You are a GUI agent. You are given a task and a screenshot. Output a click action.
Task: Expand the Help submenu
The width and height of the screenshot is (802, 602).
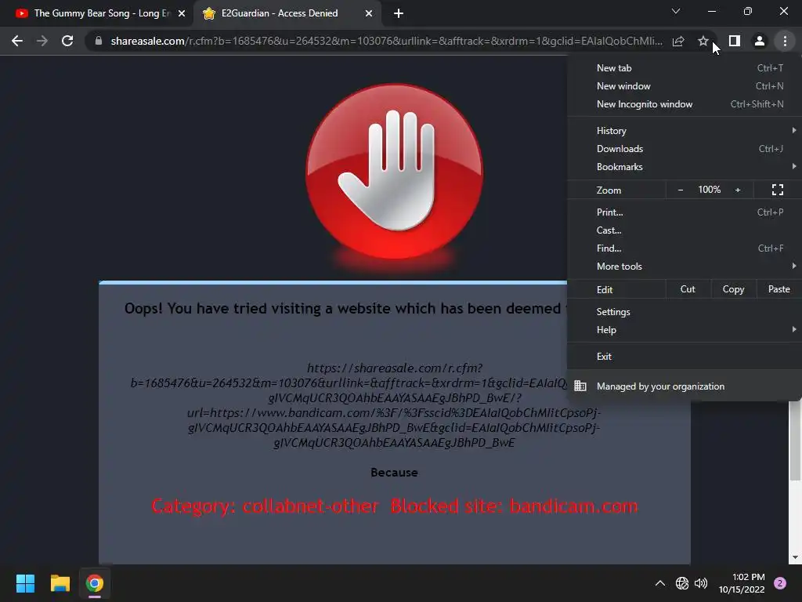(685, 330)
